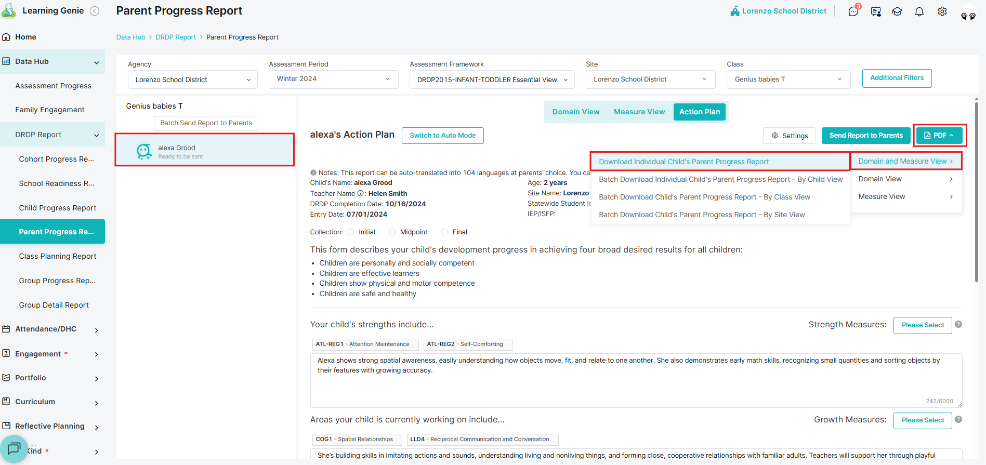Click into the strengths description text area
This screenshot has height=465, width=986.
coord(636,380)
